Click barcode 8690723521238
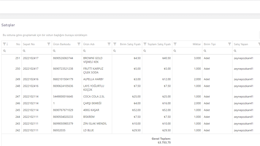This screenshot has height=146, width=260. click(63, 69)
